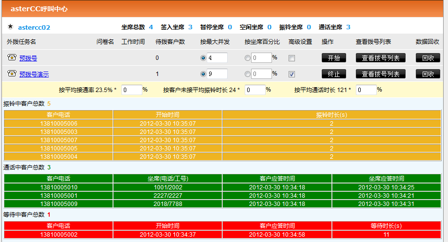Click 回收 button on 预拨号 row

pyautogui.click(x=428, y=58)
